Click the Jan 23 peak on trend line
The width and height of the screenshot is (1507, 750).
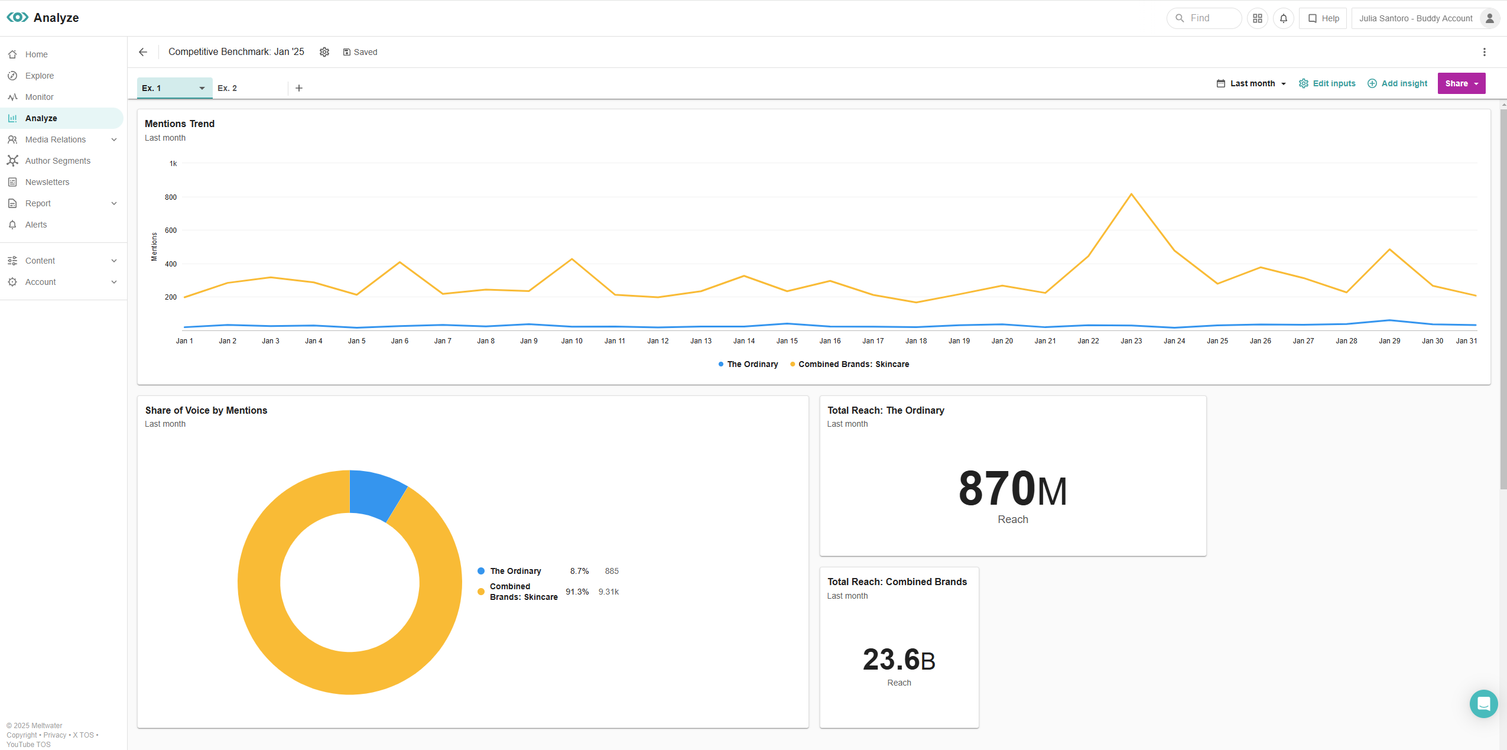tap(1131, 194)
